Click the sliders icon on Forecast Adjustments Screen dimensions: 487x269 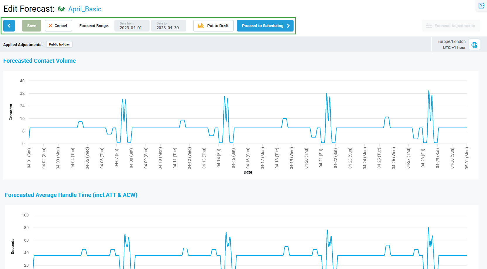click(429, 26)
